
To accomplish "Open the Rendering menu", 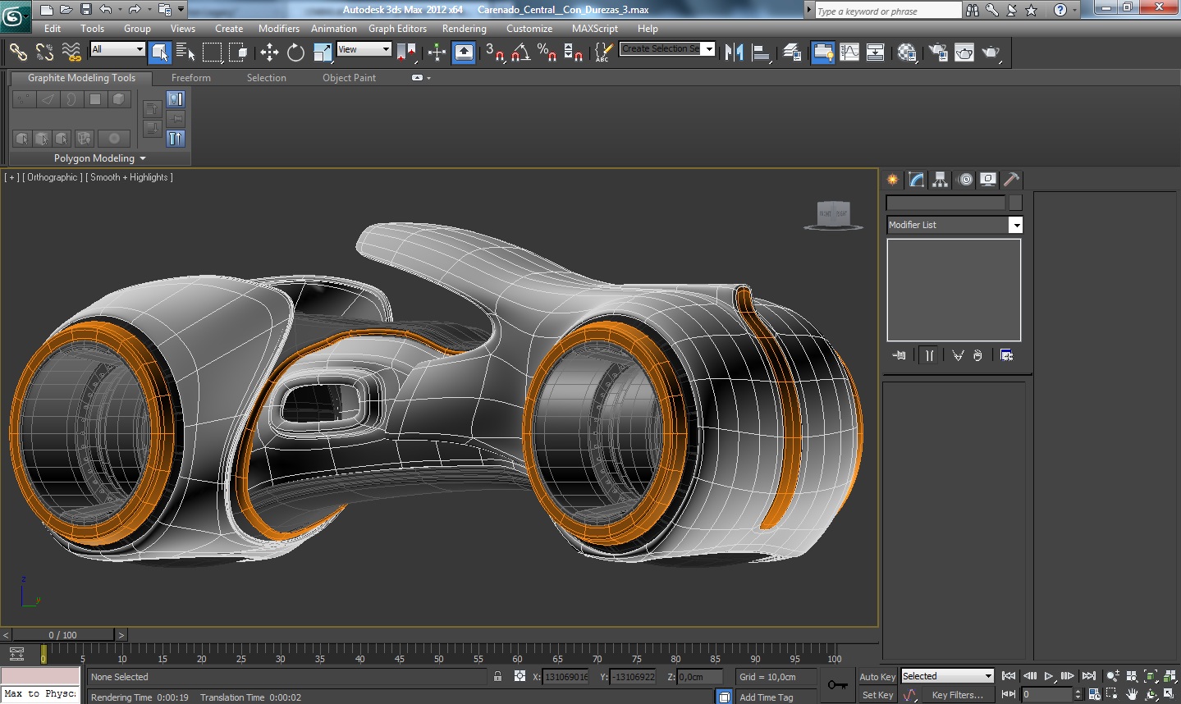I will coord(464,29).
